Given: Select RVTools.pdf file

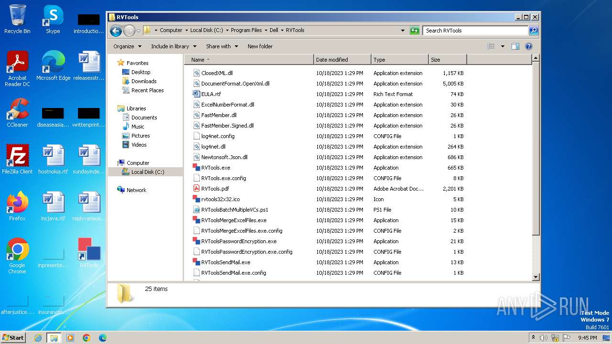Looking at the screenshot, I should 215,189.
